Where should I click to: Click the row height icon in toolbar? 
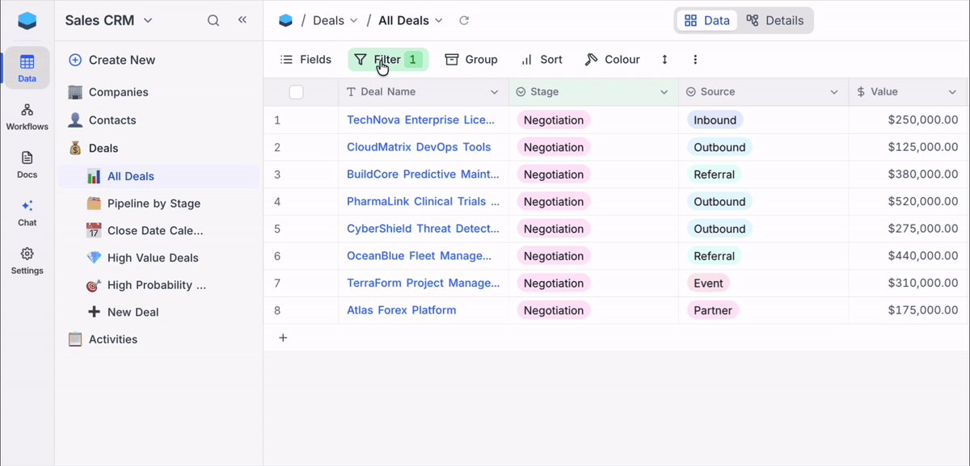pos(664,60)
